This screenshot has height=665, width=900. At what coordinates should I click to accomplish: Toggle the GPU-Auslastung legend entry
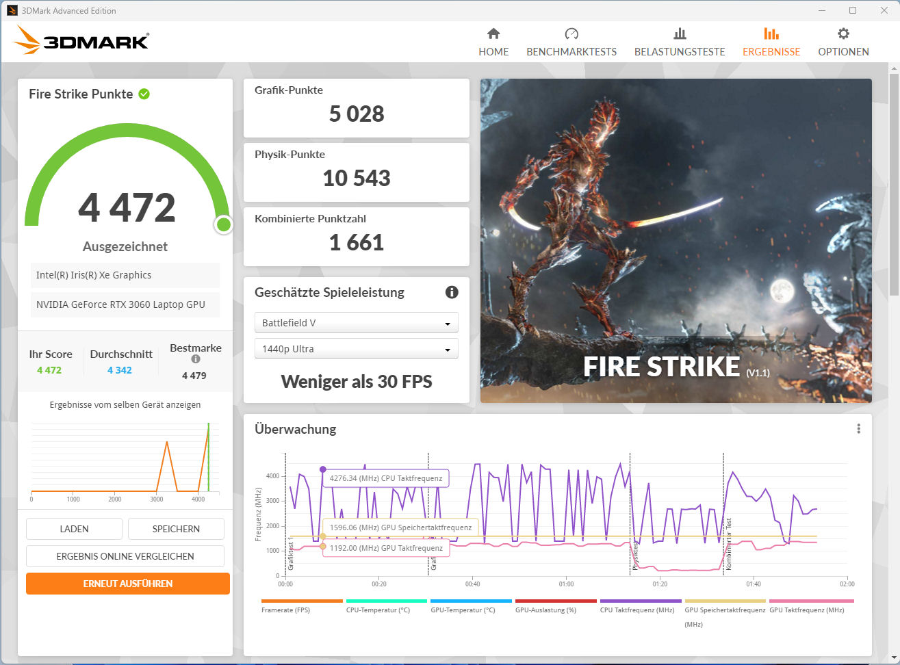556,607
